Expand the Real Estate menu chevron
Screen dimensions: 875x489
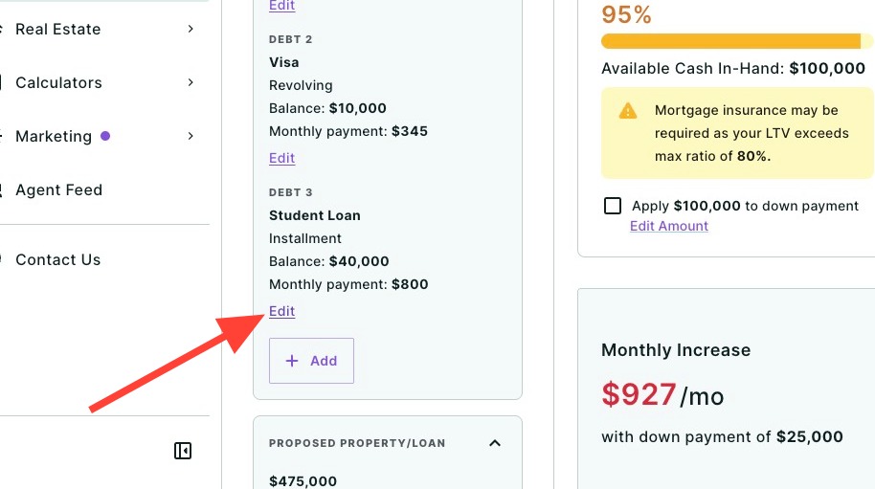[x=191, y=29]
